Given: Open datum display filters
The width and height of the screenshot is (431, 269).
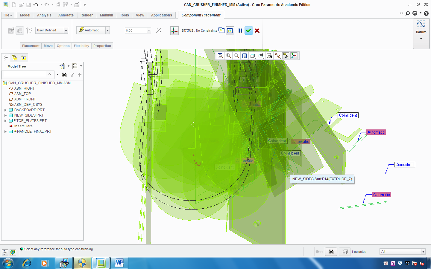Looking at the screenshot, I should 277,56.
